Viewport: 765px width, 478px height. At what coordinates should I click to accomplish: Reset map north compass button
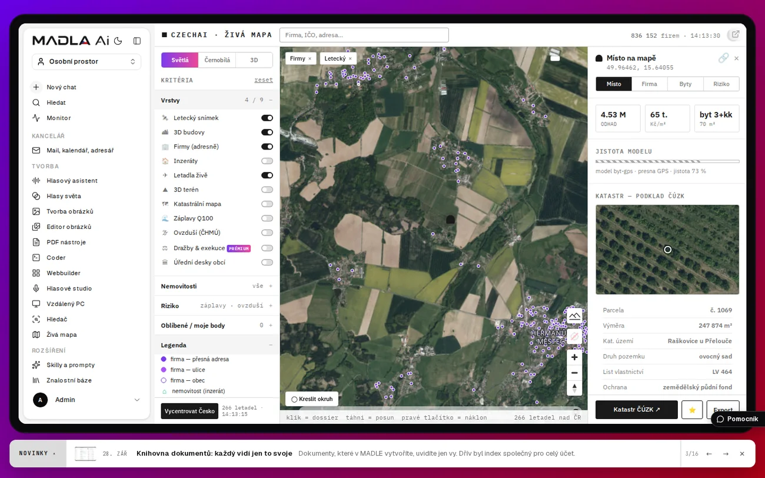(x=574, y=388)
